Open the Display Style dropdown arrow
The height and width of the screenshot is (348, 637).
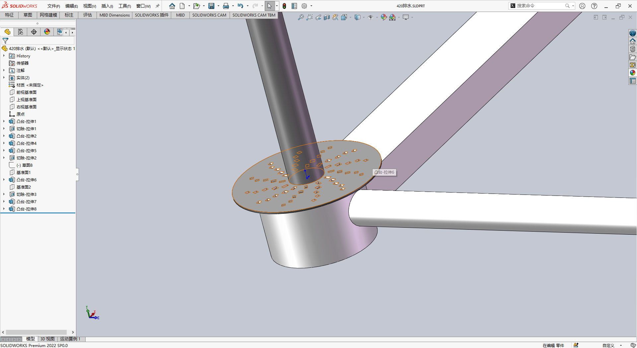click(x=364, y=17)
